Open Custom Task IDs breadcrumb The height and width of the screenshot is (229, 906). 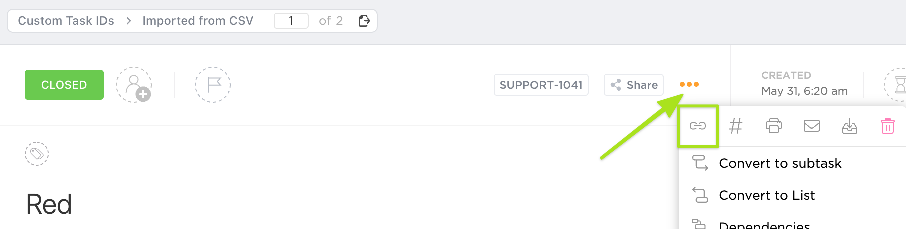[x=66, y=21]
